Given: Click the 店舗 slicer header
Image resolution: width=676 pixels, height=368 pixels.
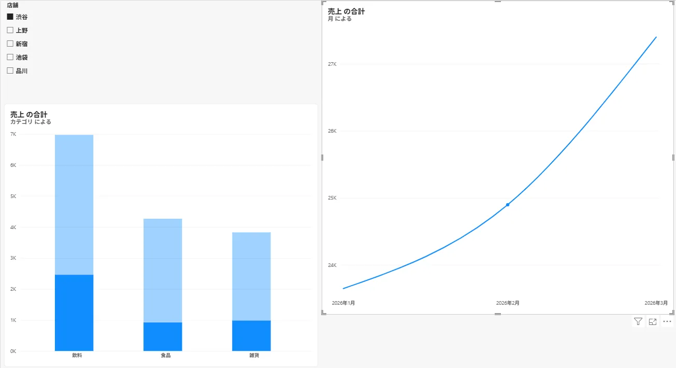Looking at the screenshot, I should click(13, 5).
